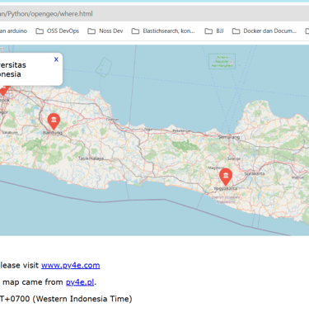Follow the www.py4e.com link
The image size is (309, 331).
(x=71, y=265)
